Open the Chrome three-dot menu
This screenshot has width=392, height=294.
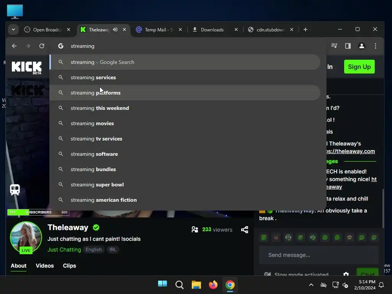376,46
